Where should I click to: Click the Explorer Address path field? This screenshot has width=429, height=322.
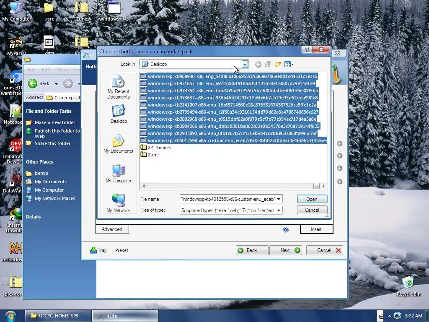[63, 97]
